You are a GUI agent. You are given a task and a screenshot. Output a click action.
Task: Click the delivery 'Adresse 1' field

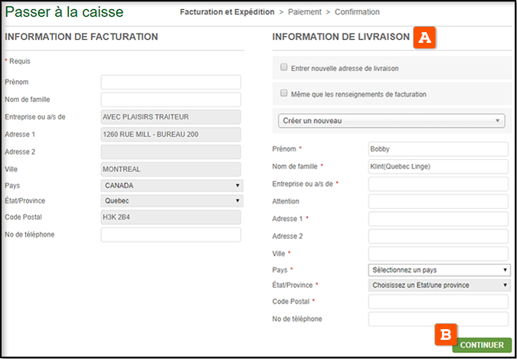coord(438,219)
